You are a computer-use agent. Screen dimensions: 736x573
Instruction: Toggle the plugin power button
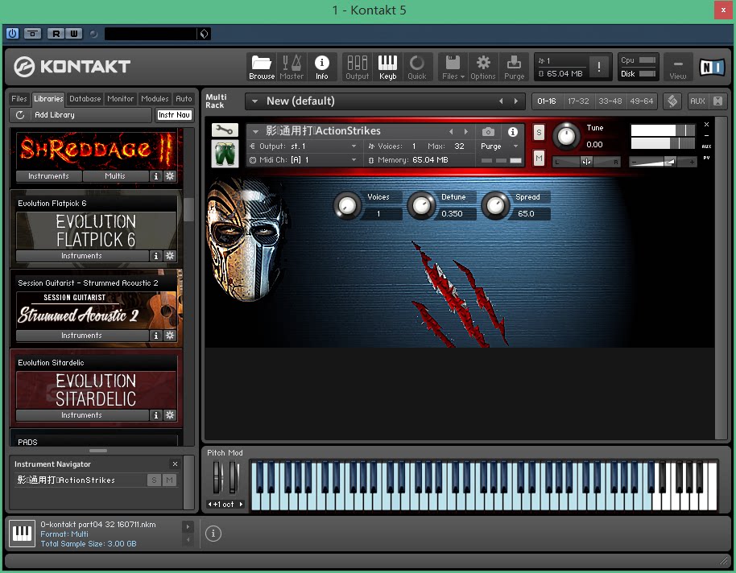[12, 33]
